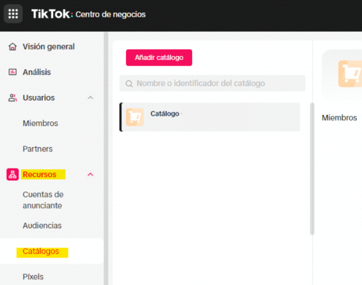This screenshot has height=285, width=362.
Task: Click the Visión general home icon
Action: (x=13, y=47)
